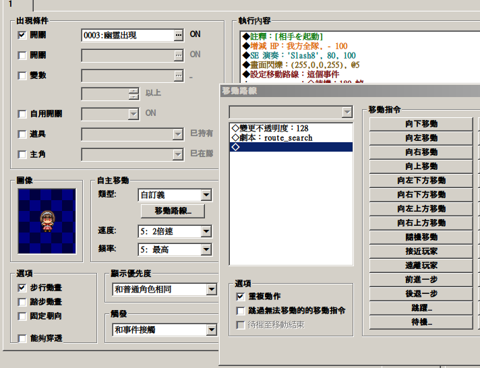
Task: Click the 0003:幽靈出現 switch field
Action: coord(128,35)
